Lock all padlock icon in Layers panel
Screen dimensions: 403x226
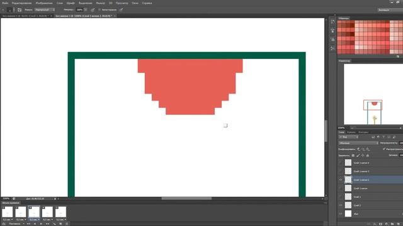pyautogui.click(x=368, y=155)
